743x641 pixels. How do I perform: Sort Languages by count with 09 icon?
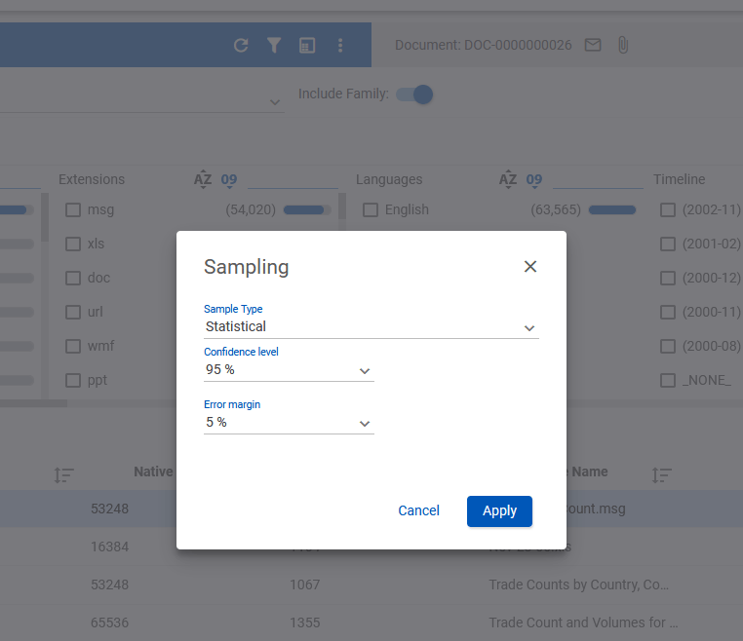(534, 179)
